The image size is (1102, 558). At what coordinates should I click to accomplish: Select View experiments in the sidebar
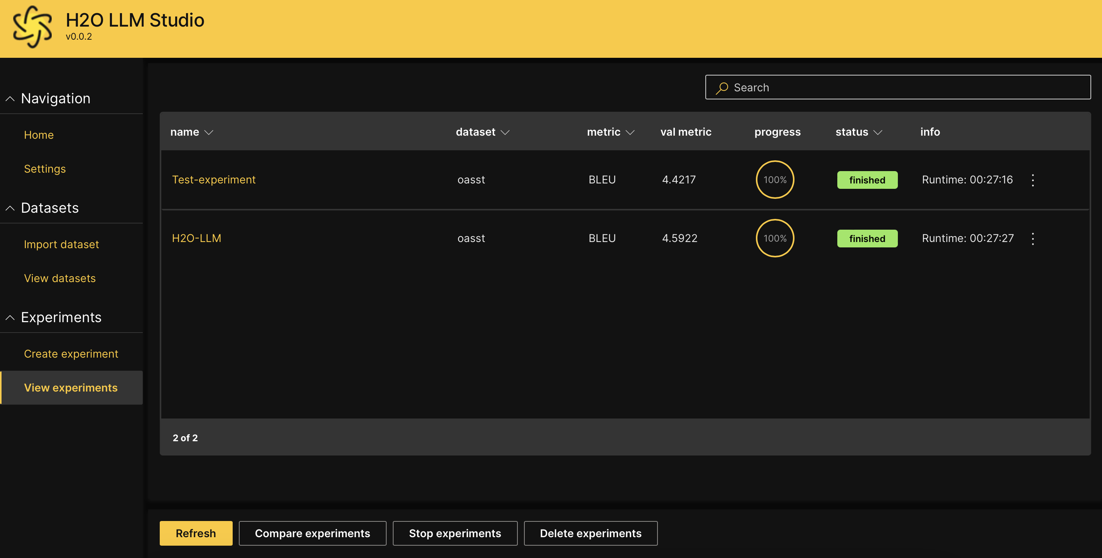(71, 388)
